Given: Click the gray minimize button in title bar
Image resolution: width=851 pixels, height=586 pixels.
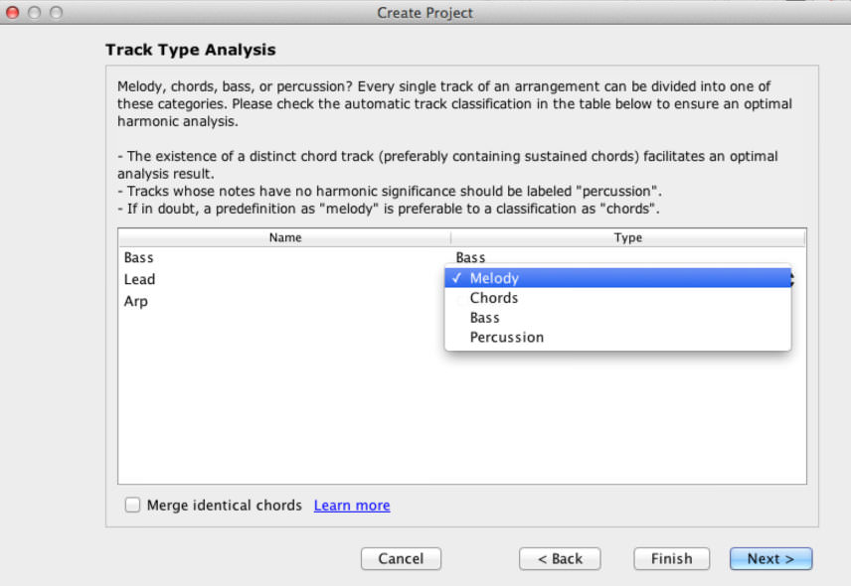Looking at the screenshot, I should [34, 12].
